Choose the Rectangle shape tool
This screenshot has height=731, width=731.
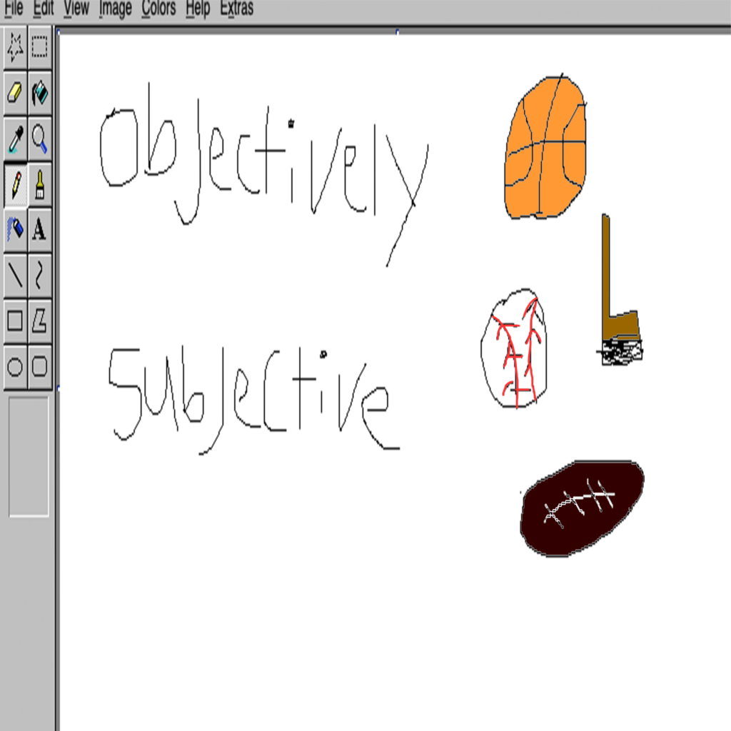tap(16, 321)
